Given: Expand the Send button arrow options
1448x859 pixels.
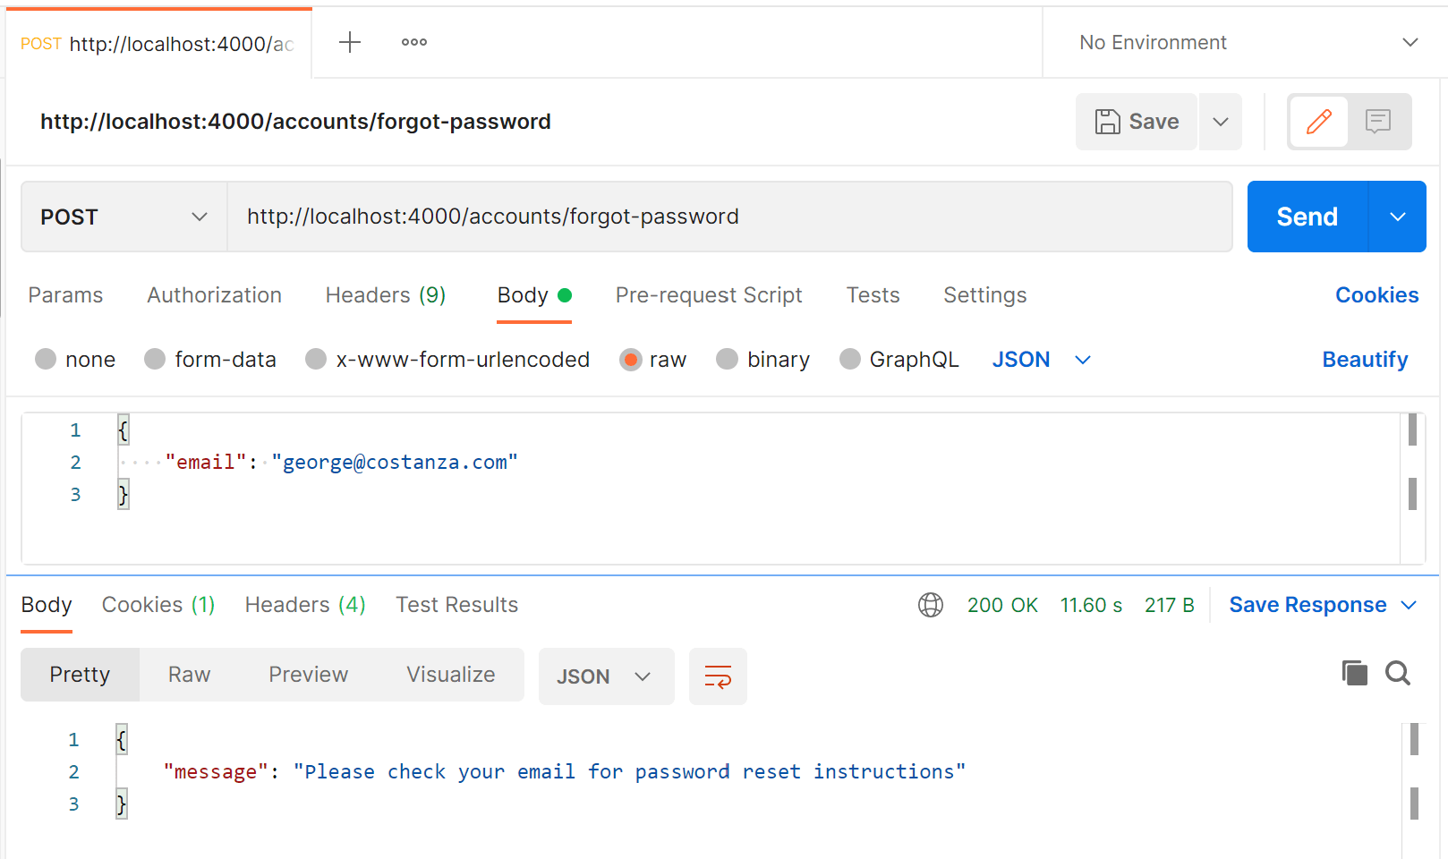Looking at the screenshot, I should click(1398, 217).
